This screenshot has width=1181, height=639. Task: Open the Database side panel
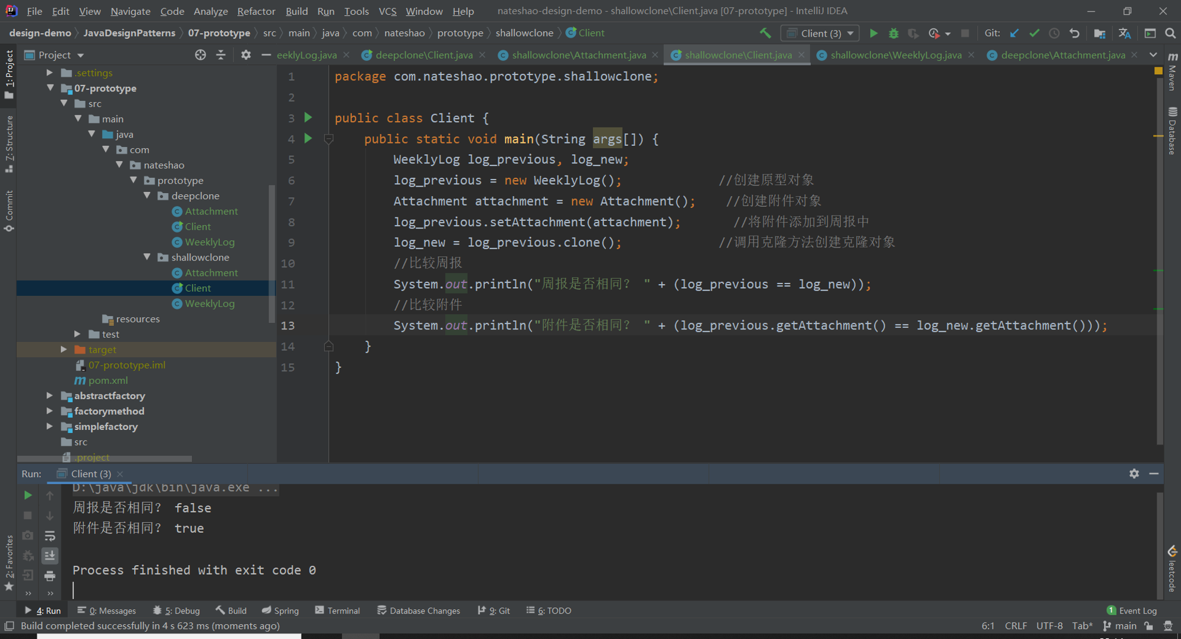pos(1173,131)
